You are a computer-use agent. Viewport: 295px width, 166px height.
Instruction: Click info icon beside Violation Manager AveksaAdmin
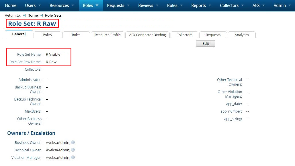tap(73, 157)
